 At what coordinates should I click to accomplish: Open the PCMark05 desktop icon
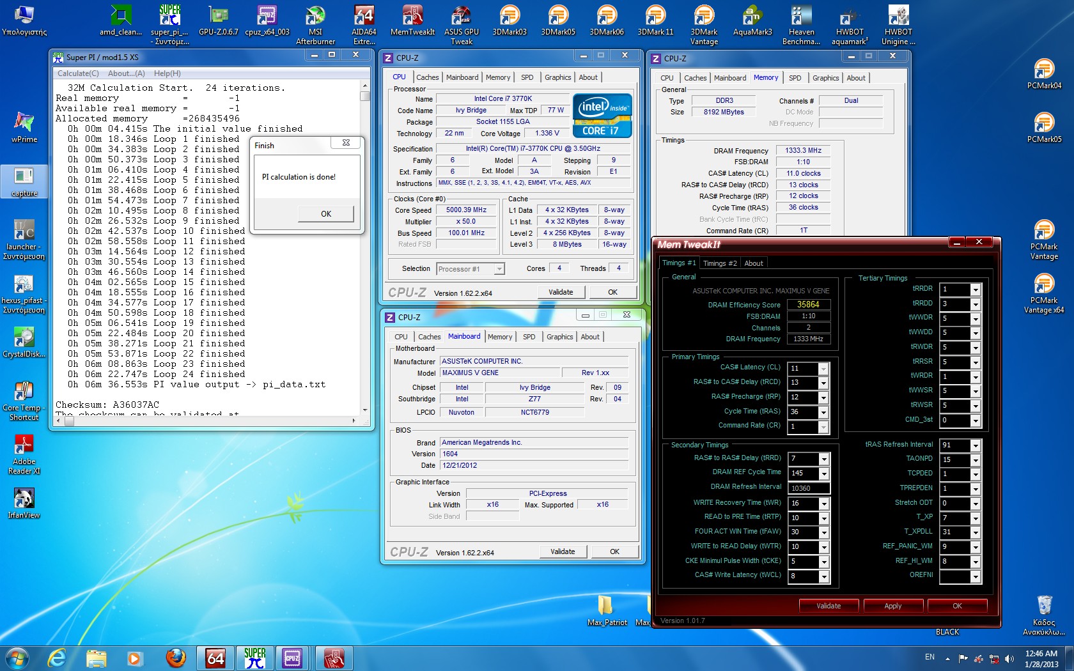(x=1044, y=128)
